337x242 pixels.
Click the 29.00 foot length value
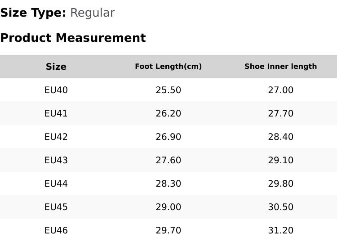[168, 207]
